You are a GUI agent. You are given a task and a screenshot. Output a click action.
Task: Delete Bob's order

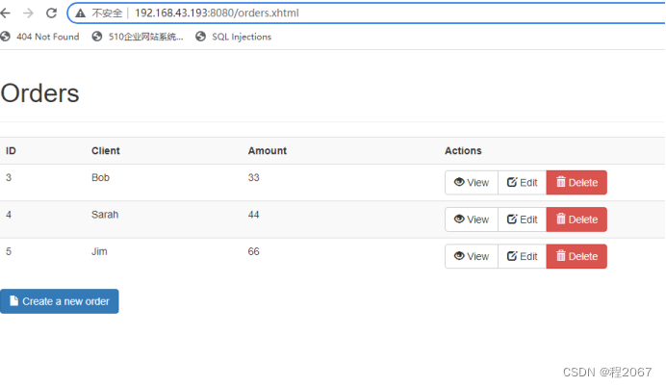click(576, 183)
